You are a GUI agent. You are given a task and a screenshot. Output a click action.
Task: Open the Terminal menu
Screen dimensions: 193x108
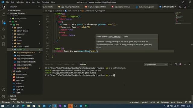tap(46, 2)
